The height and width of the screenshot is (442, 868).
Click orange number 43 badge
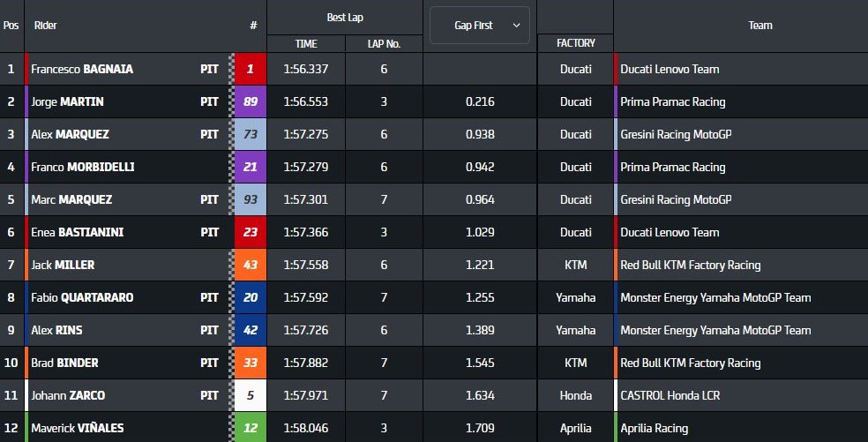pos(251,266)
